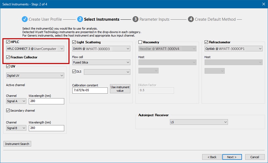The height and width of the screenshot is (163, 268).
Task: Toggle the Fraction Collector checkbox
Action: [x=8, y=57]
